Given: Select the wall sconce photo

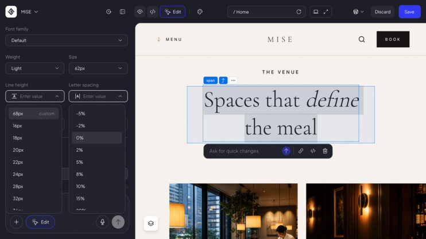Looking at the screenshot, I should (366, 211).
